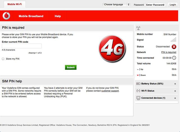Click the Disconnected status text
The image size is (180, 132).
[x=163, y=47]
